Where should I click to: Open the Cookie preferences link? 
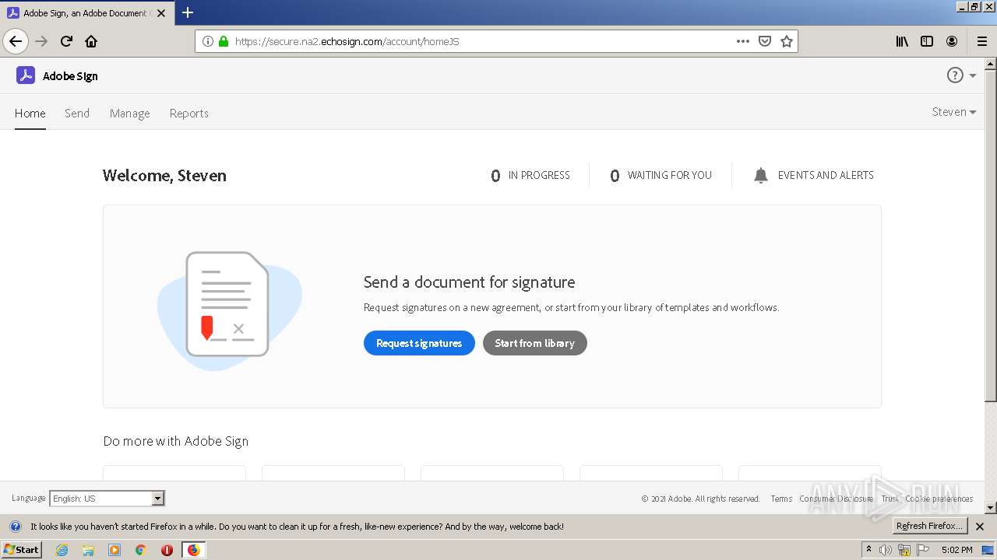click(x=939, y=499)
